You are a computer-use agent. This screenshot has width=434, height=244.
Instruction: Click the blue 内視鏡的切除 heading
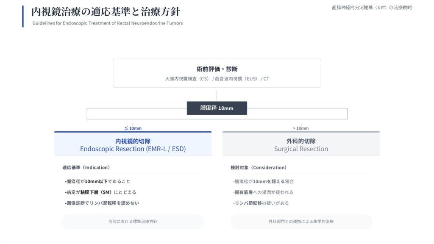coord(133,141)
